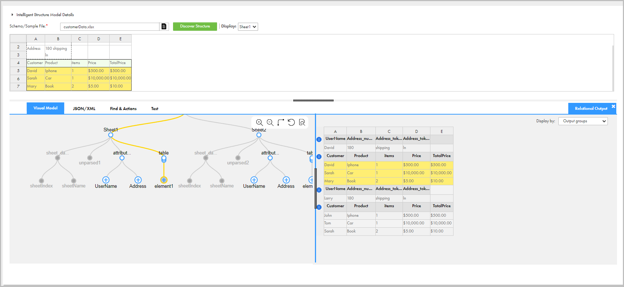The height and width of the screenshot is (287, 624).
Task: Click the Address plus node under Sheet1
Action: [x=138, y=180]
